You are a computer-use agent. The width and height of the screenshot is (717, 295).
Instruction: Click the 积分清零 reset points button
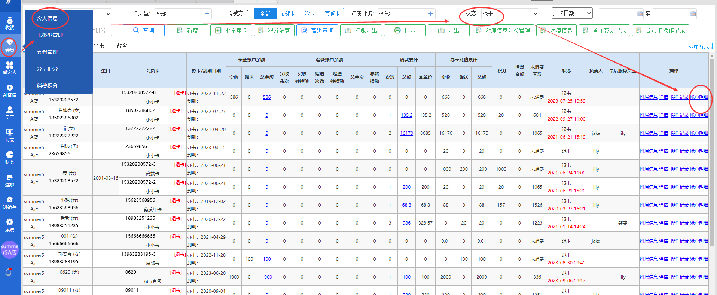tap(274, 30)
